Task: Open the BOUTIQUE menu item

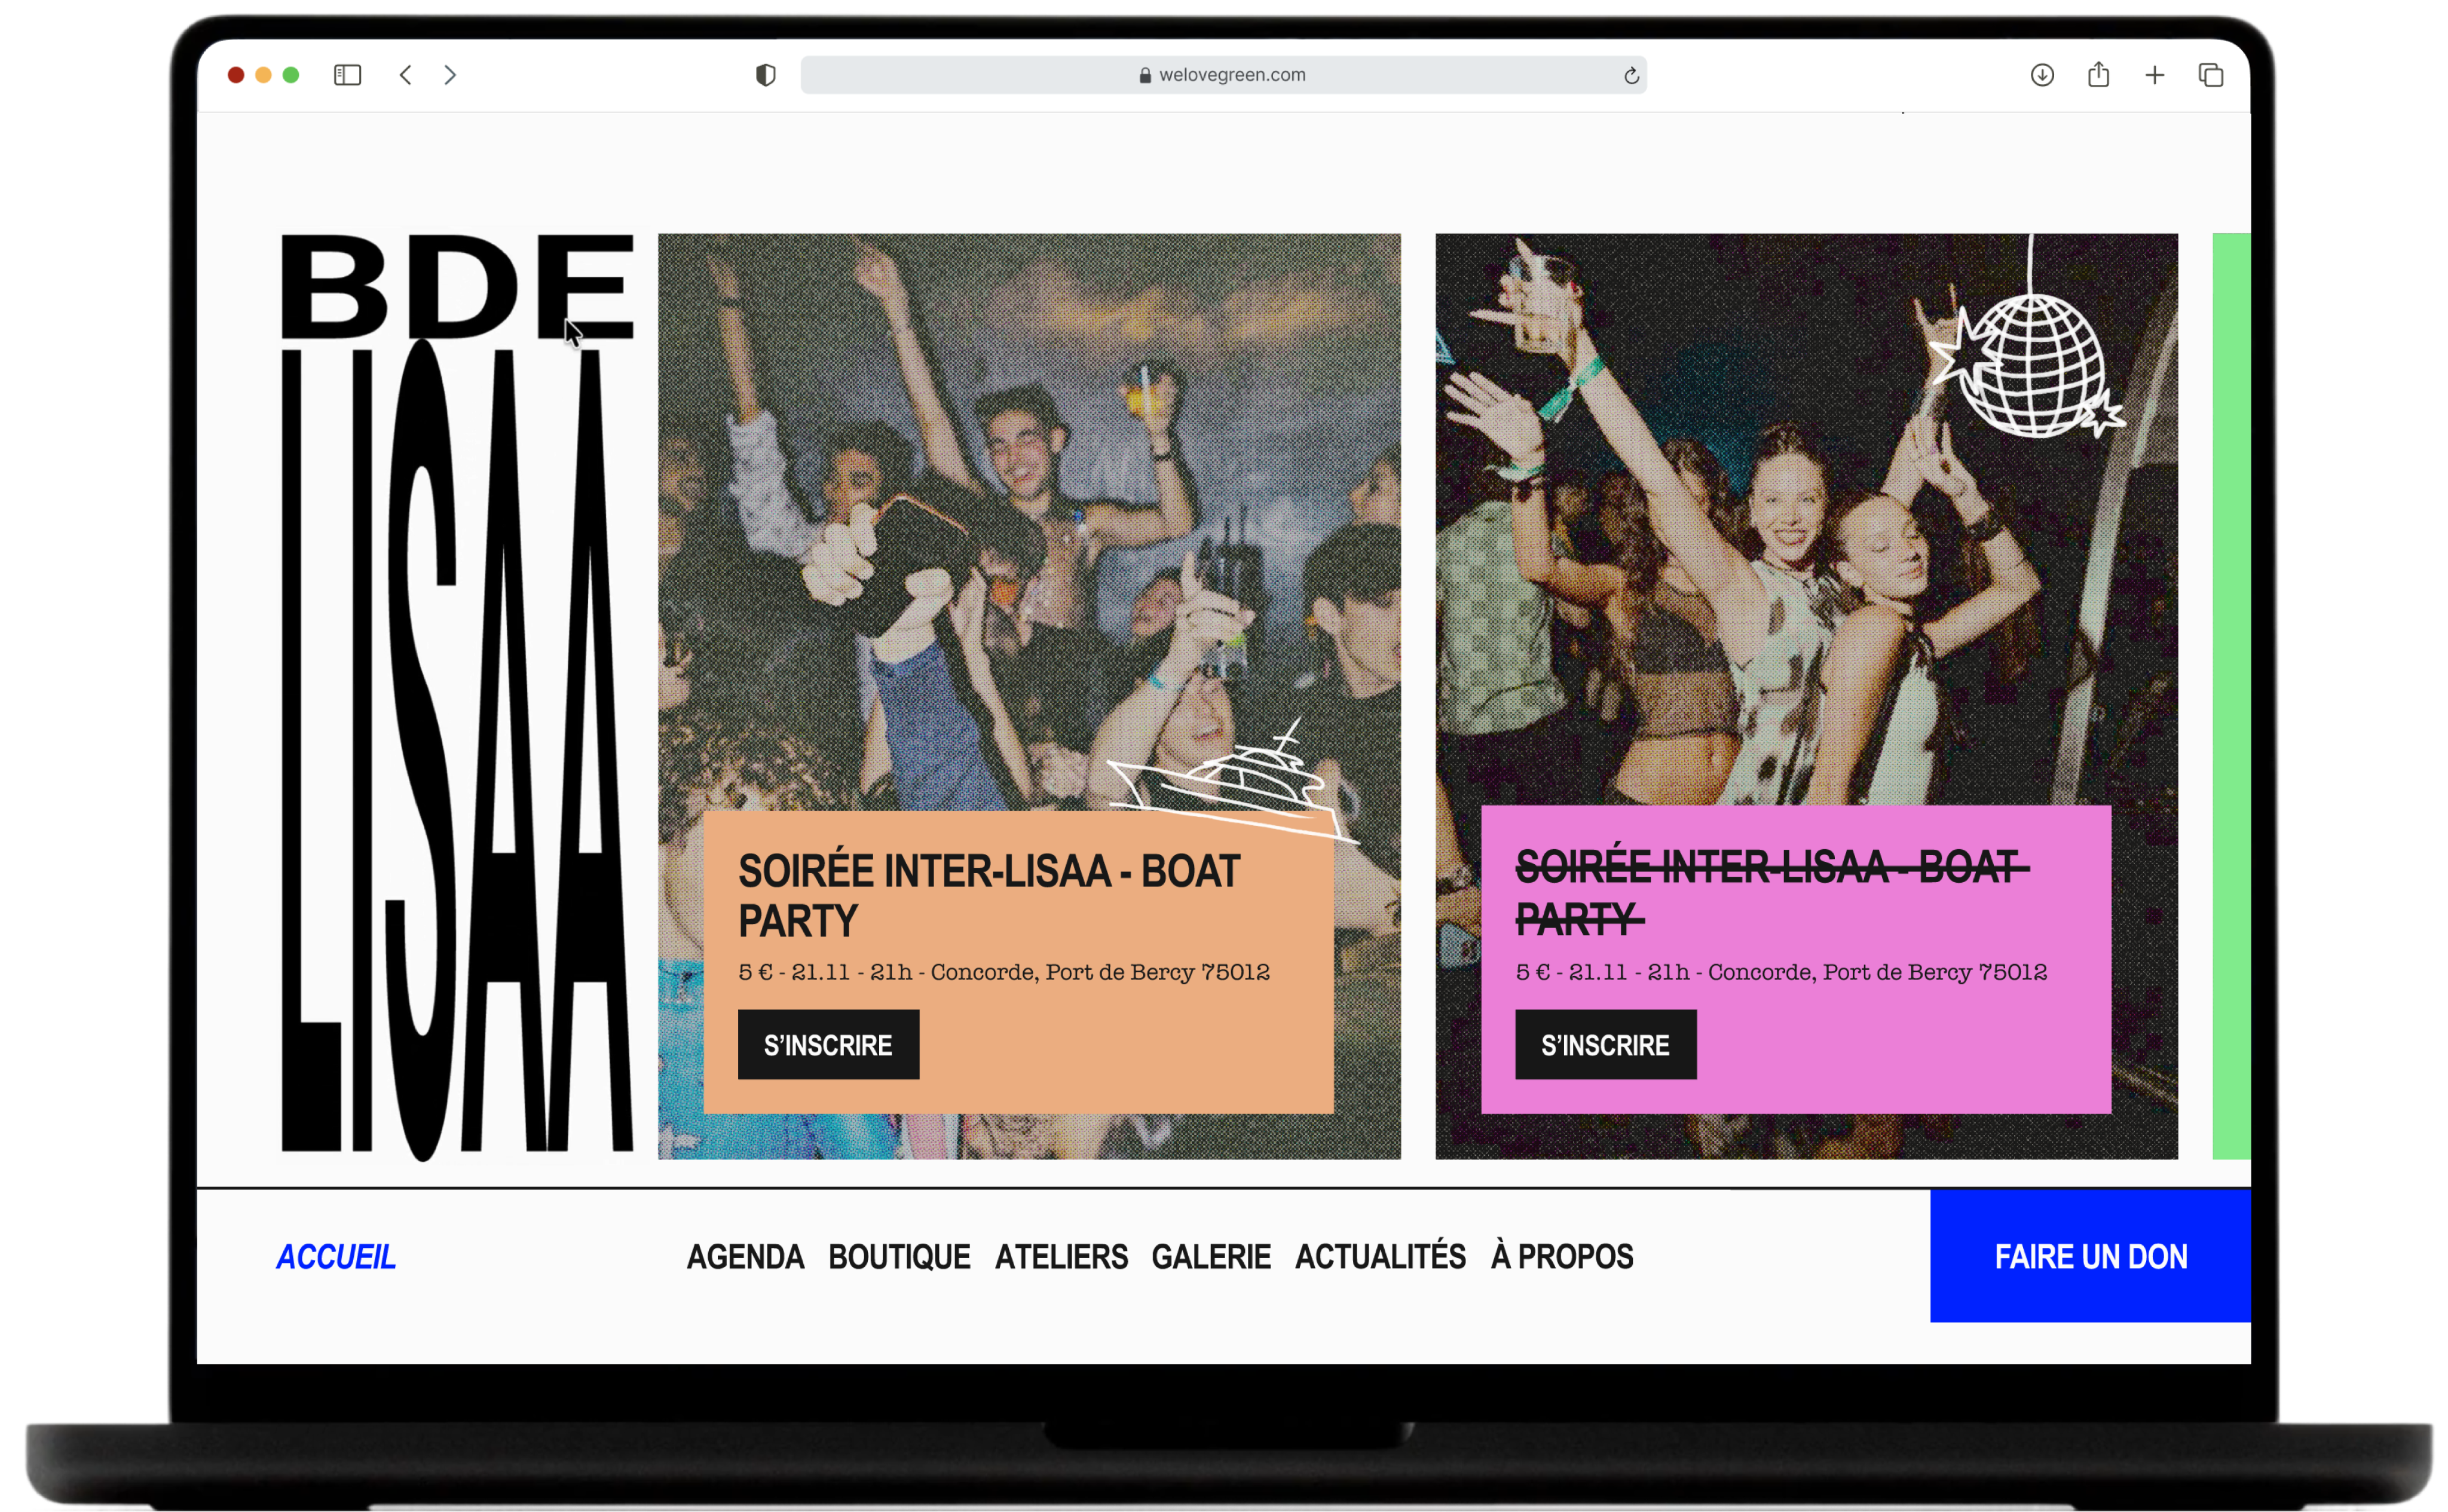Action: click(899, 1257)
